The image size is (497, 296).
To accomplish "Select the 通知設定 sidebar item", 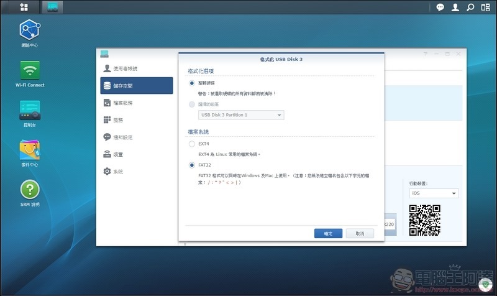I will point(137,137).
